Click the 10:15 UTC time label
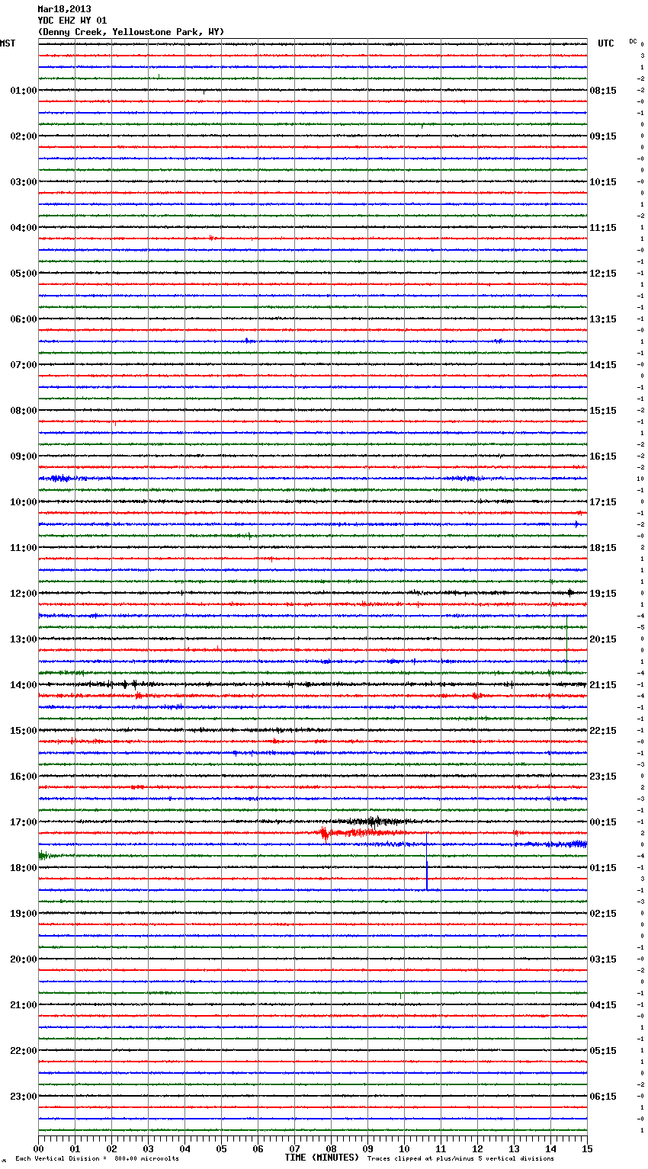Image resolution: width=648 pixels, height=1169 pixels. coord(603,182)
